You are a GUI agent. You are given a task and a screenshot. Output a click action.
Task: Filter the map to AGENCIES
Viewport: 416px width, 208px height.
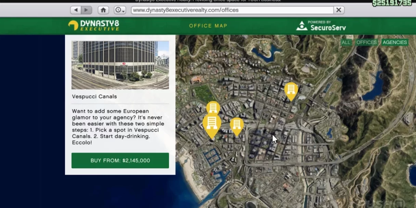click(x=395, y=42)
